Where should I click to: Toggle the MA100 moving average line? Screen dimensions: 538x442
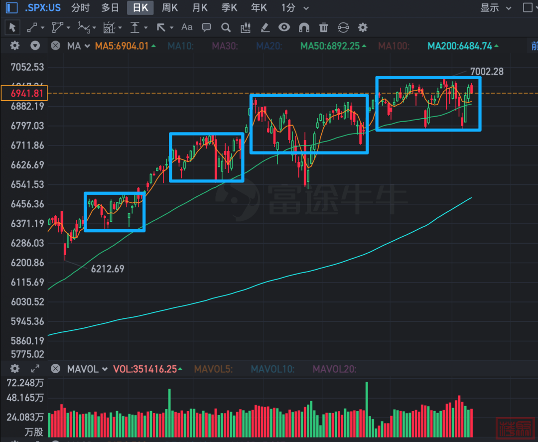394,46
